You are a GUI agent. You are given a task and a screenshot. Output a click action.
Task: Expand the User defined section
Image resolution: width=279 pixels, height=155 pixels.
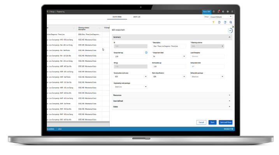[x=172, y=101]
